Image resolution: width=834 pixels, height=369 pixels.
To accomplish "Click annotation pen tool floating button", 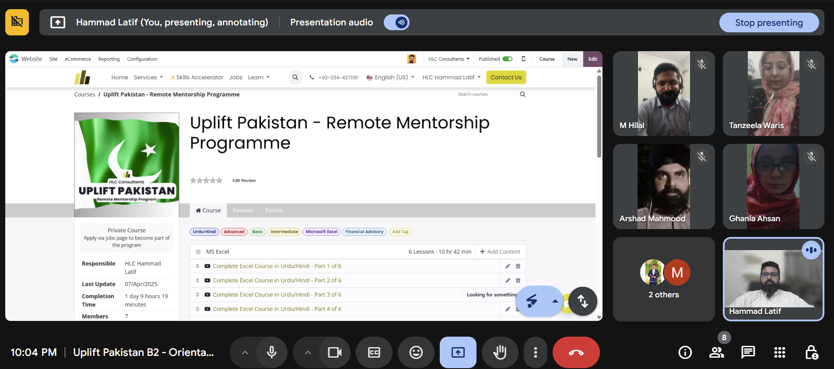I will (x=532, y=301).
